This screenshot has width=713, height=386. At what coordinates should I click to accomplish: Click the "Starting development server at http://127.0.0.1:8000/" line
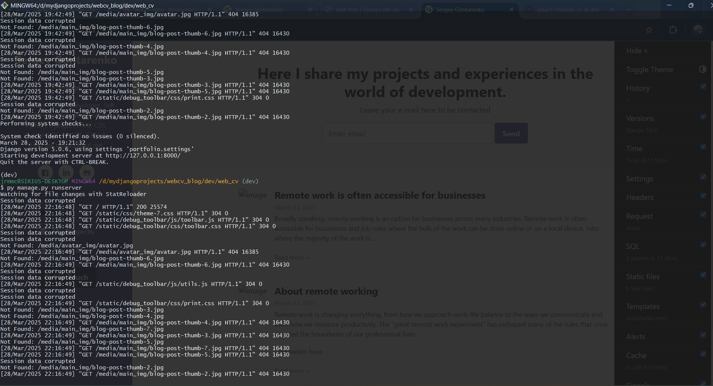tap(90, 156)
